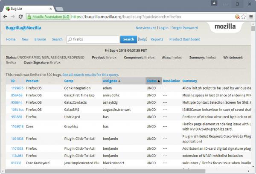
Task: Open bug 856468
Action: pos(17,96)
